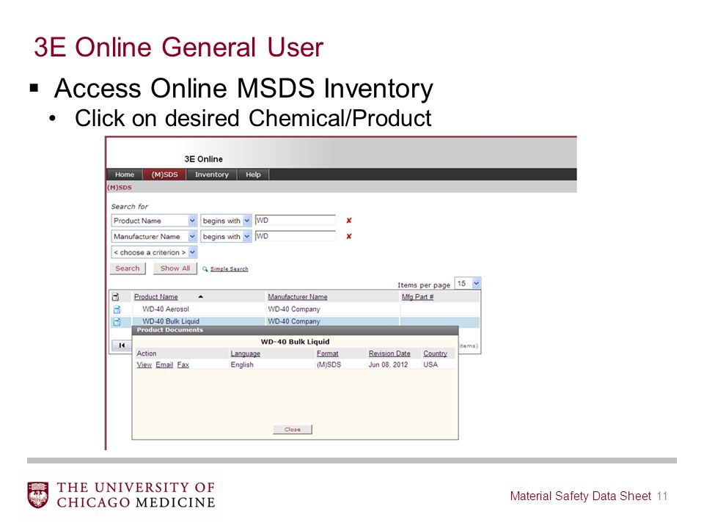Sort by Product Name column header
This screenshot has height=528, width=704.
pos(155,297)
